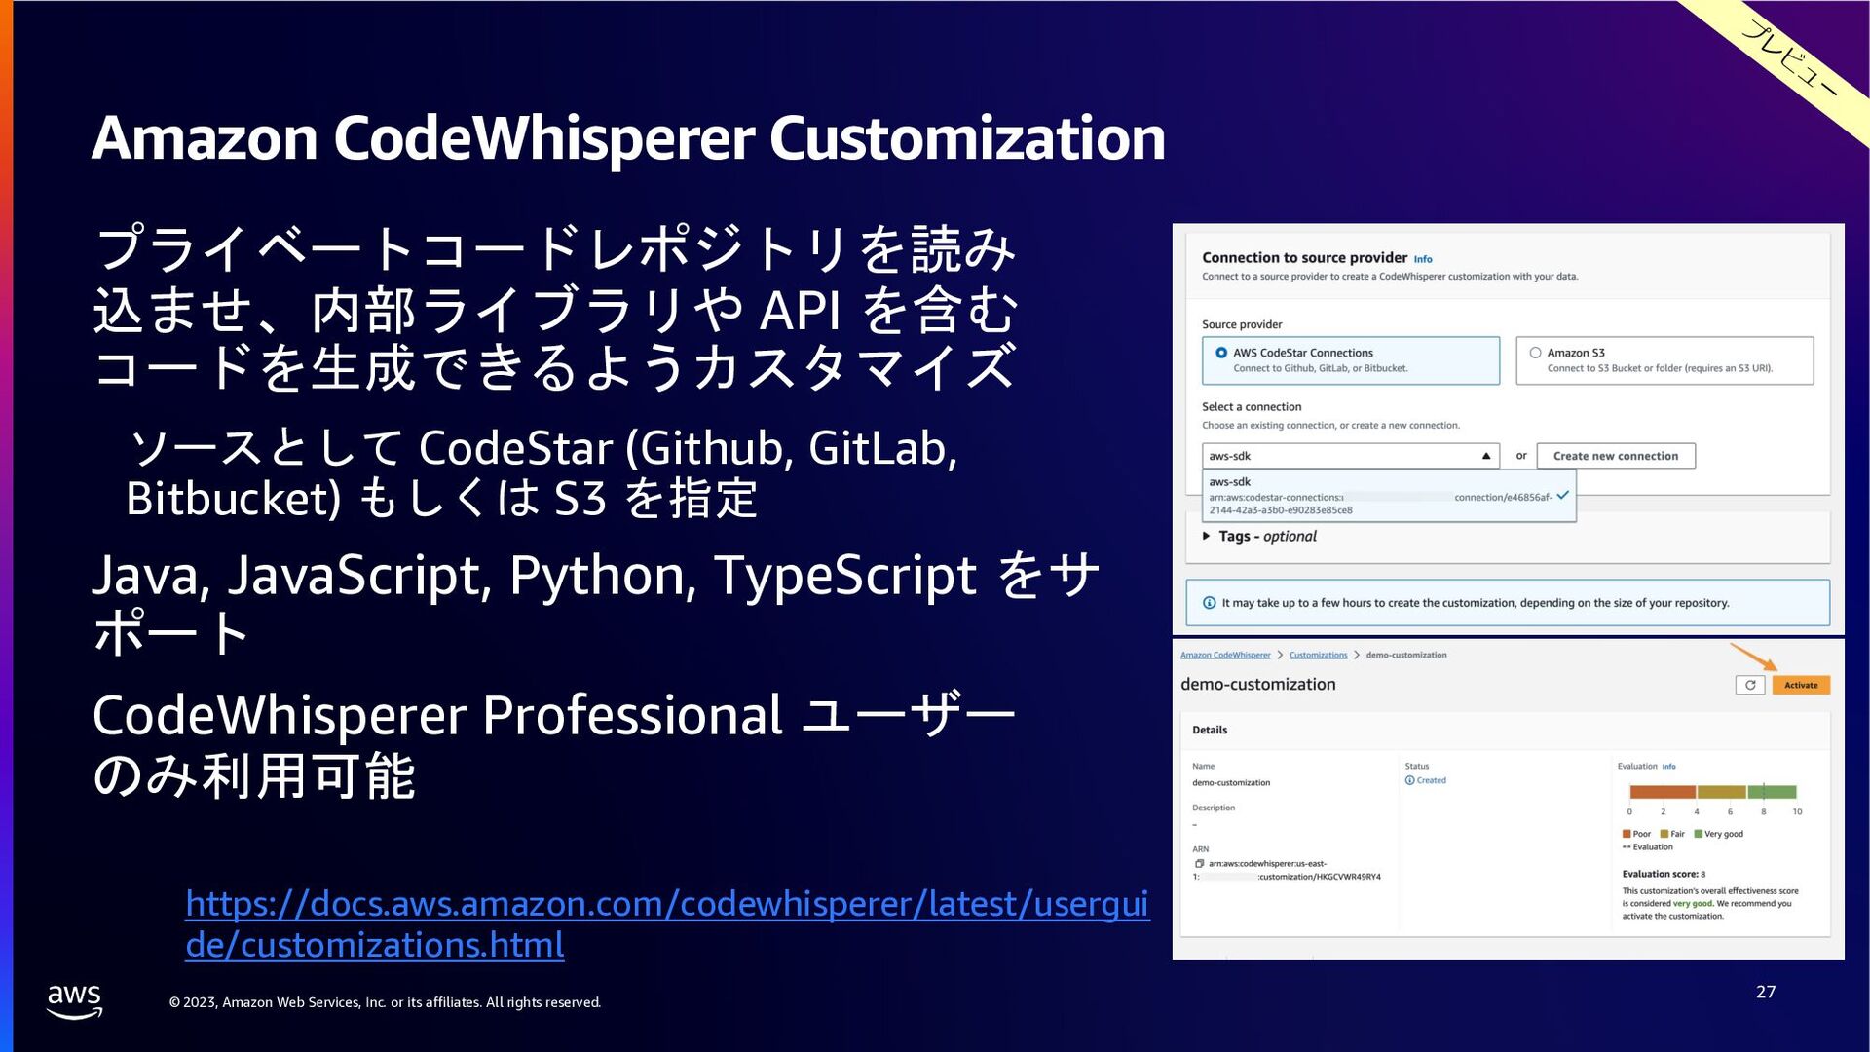Click the Create new connection button
Image resolution: width=1870 pixels, height=1052 pixels.
click(1616, 456)
